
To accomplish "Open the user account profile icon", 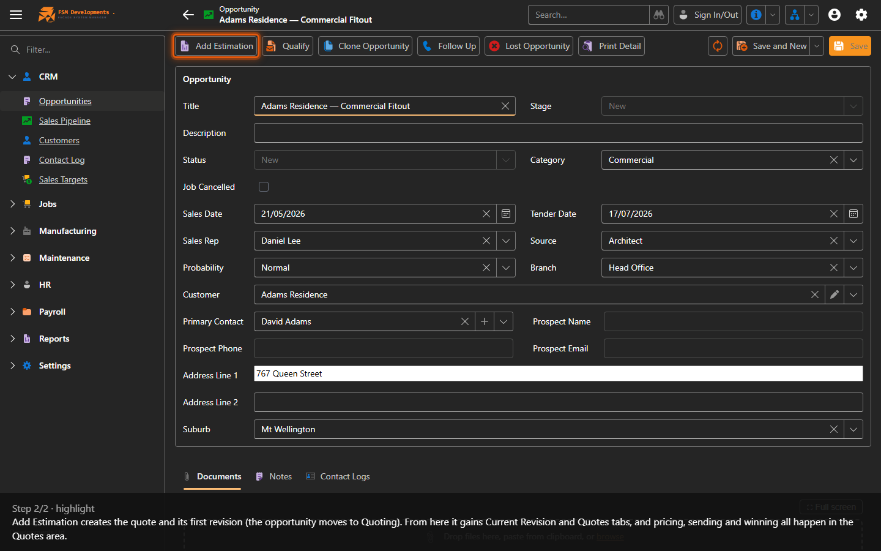I will [835, 15].
